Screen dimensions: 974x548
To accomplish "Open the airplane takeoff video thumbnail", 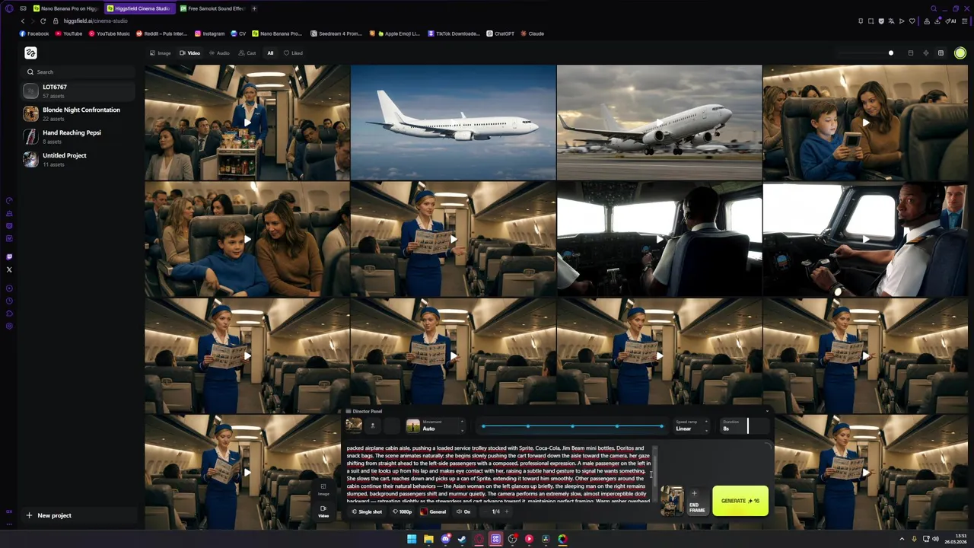I will [x=659, y=122].
